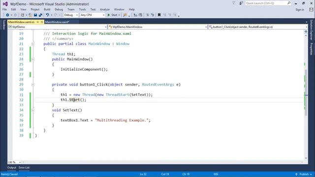The height and width of the screenshot is (177, 315).
Task: Click the Visual Studio logo in title bar
Action: [x=5, y=4]
